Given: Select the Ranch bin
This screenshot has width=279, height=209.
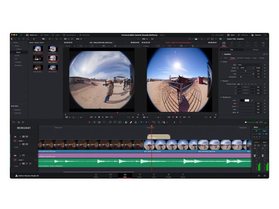Looking at the screenshot, I should pyautogui.click(x=18, y=52).
